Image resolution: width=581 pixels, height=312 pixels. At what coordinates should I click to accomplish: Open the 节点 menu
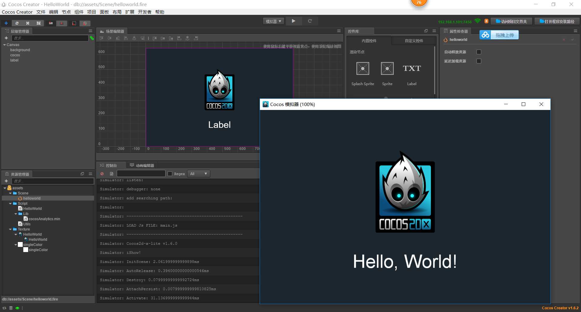[66, 12]
